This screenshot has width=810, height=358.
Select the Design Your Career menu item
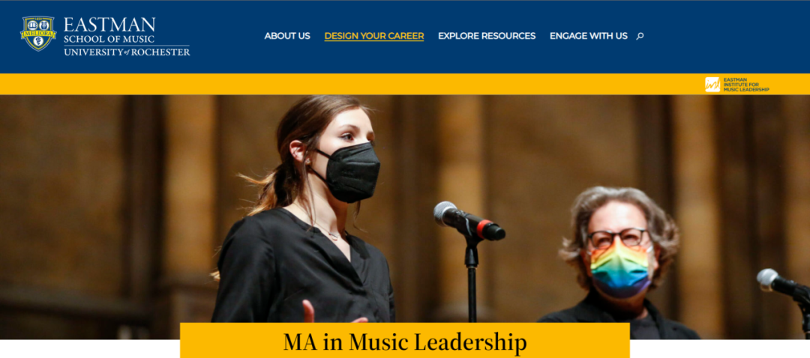[x=374, y=36]
